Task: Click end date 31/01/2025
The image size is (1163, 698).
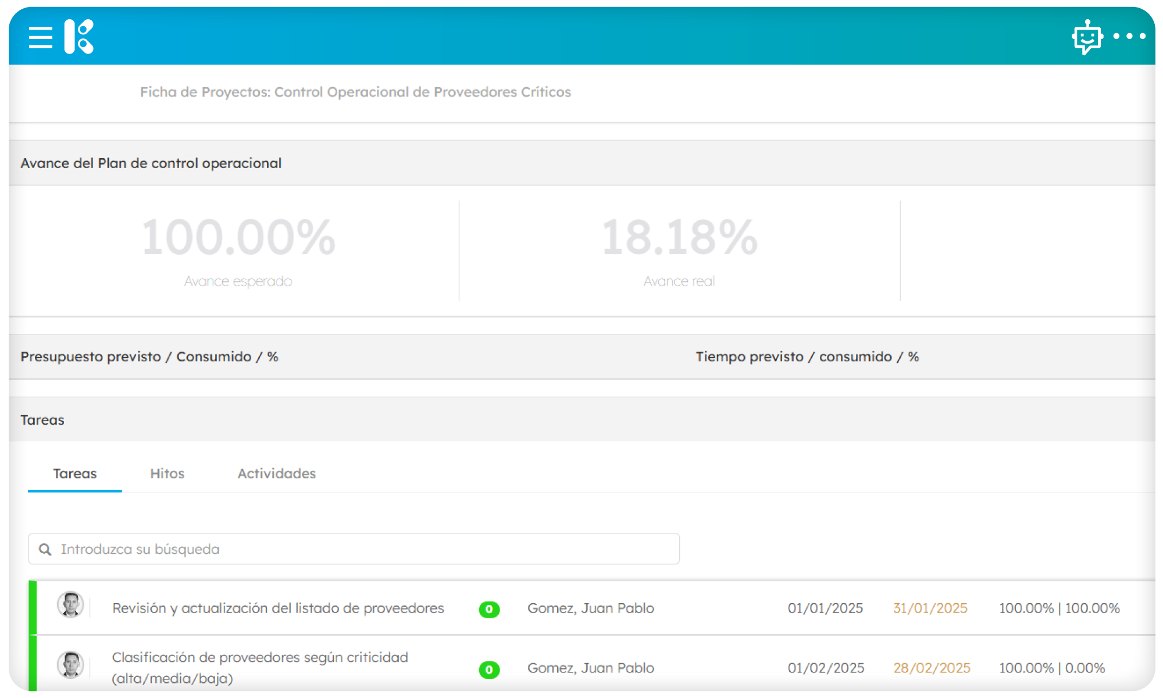Action: click(930, 608)
